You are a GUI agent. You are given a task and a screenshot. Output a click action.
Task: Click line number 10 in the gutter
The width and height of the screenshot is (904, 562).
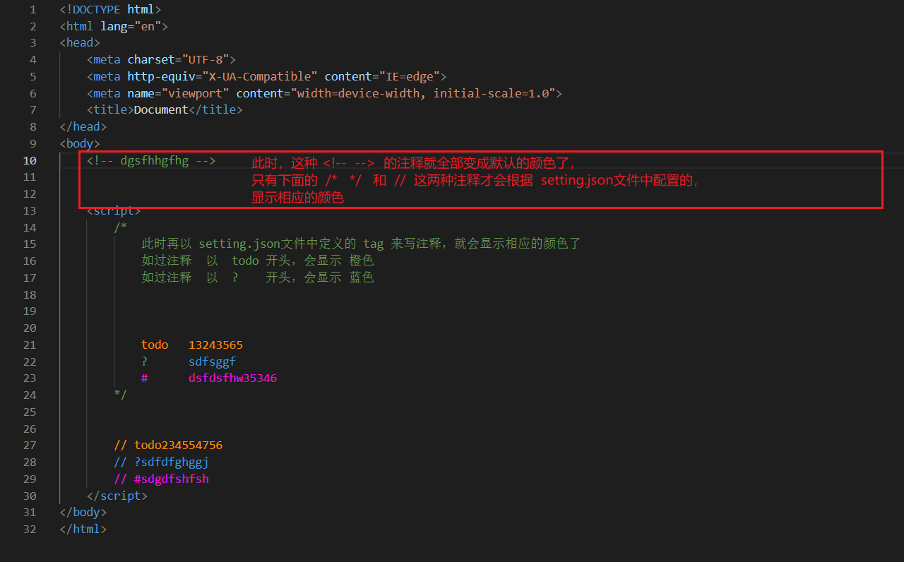tap(29, 160)
